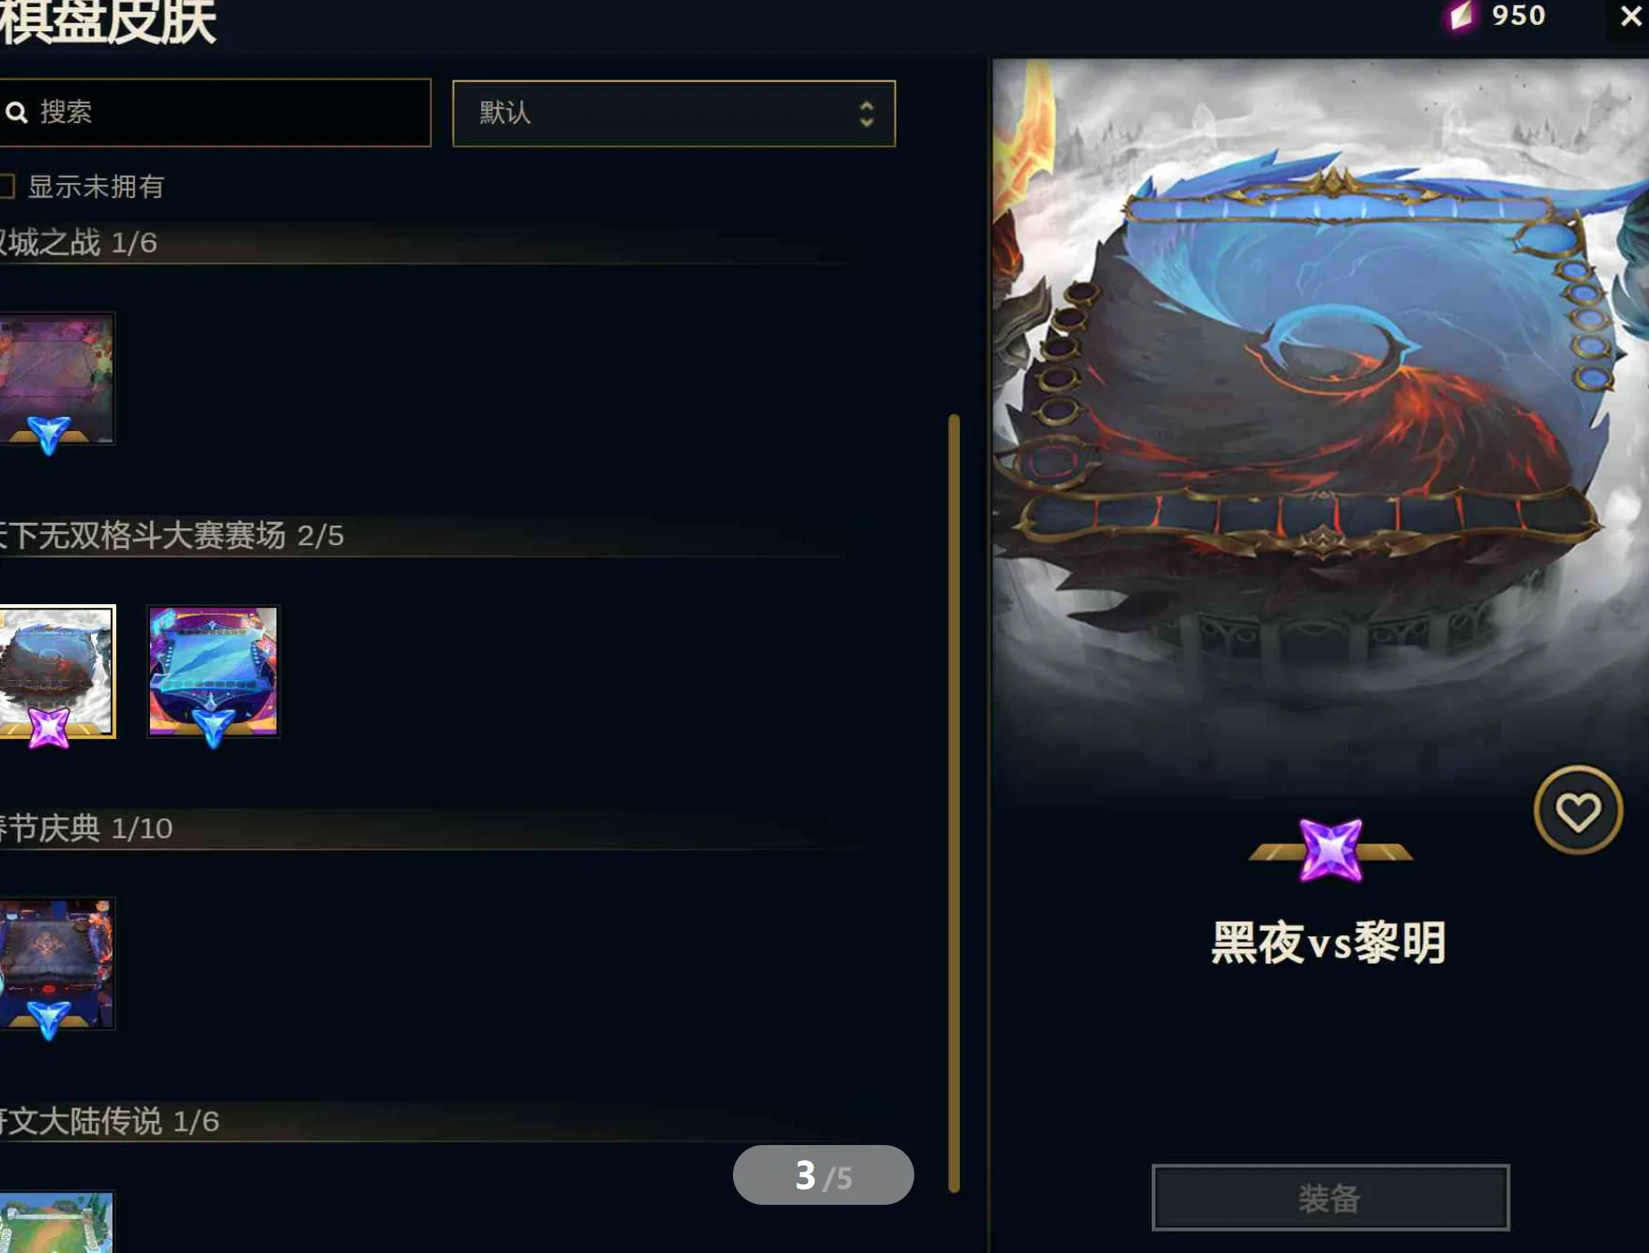
Task: Toggle the 显示未拥有 checkbox
Action: (7, 187)
